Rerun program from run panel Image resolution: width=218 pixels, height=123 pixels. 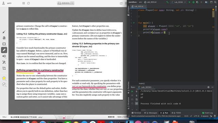(x=132, y=92)
